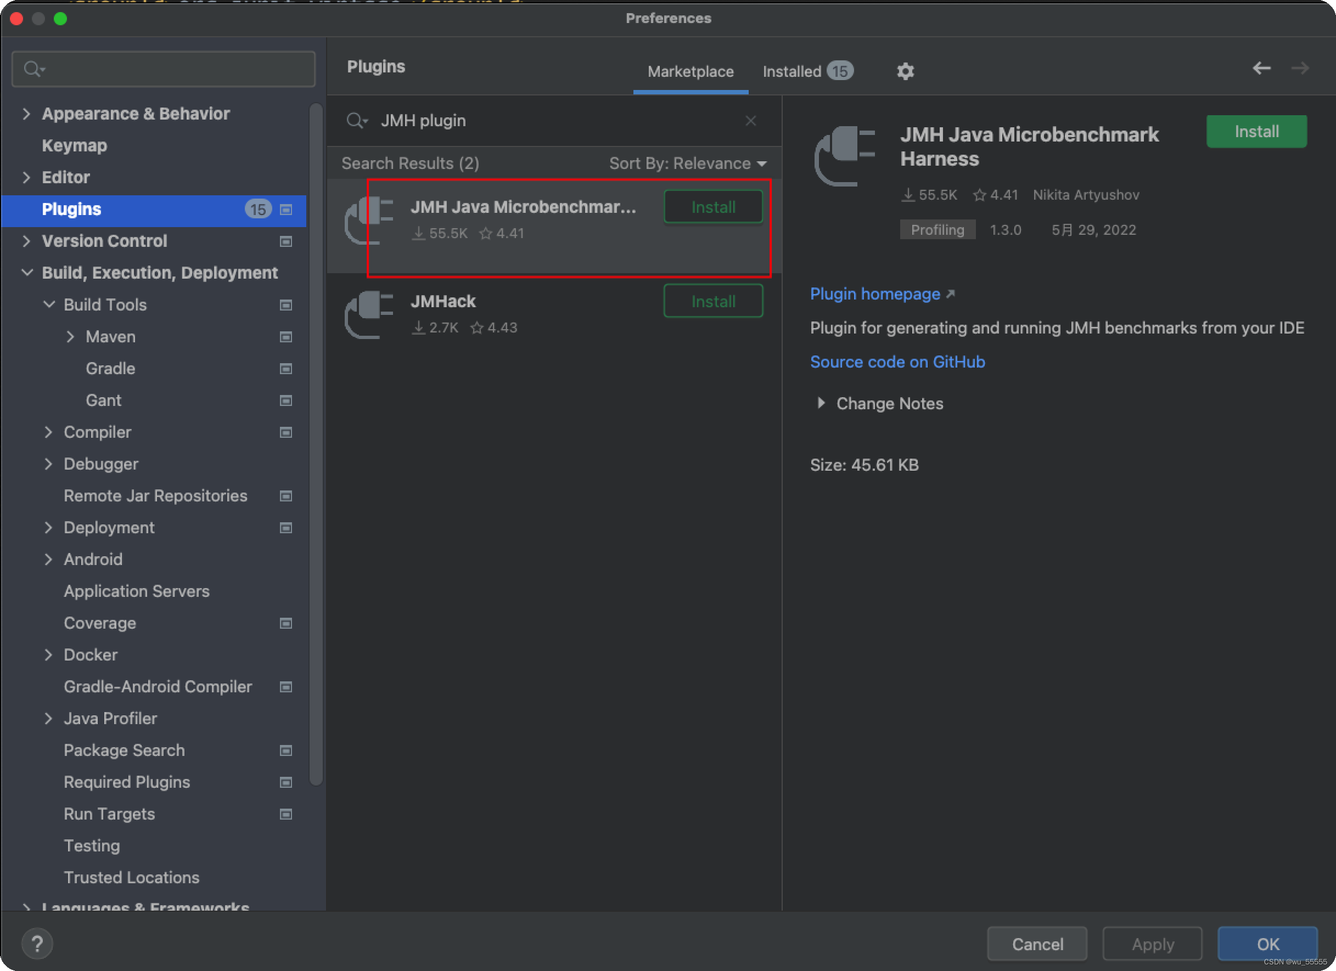The height and width of the screenshot is (971, 1336).
Task: Switch to the Installed tab
Action: tap(807, 71)
